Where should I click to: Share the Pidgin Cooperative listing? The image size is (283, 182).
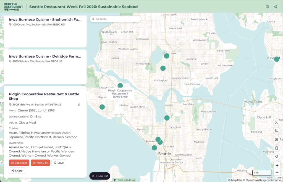pyautogui.click(x=17, y=171)
